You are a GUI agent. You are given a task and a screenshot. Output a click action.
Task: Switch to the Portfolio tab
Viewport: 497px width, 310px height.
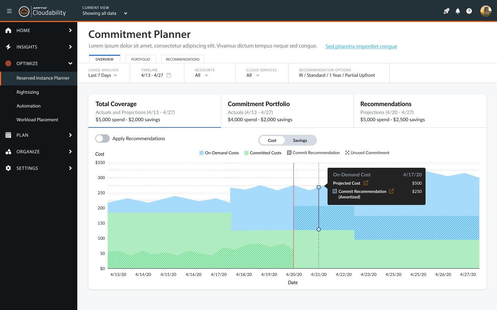tap(140, 59)
